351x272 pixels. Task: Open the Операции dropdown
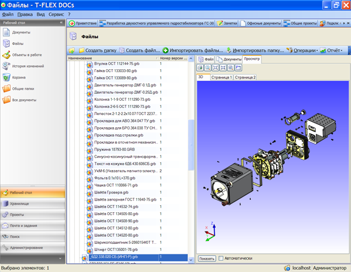pyautogui.click(x=302, y=50)
